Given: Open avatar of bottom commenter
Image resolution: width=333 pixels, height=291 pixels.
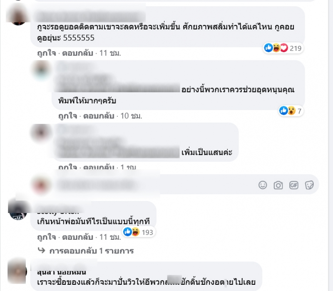Looking at the screenshot, I should coord(18,272).
